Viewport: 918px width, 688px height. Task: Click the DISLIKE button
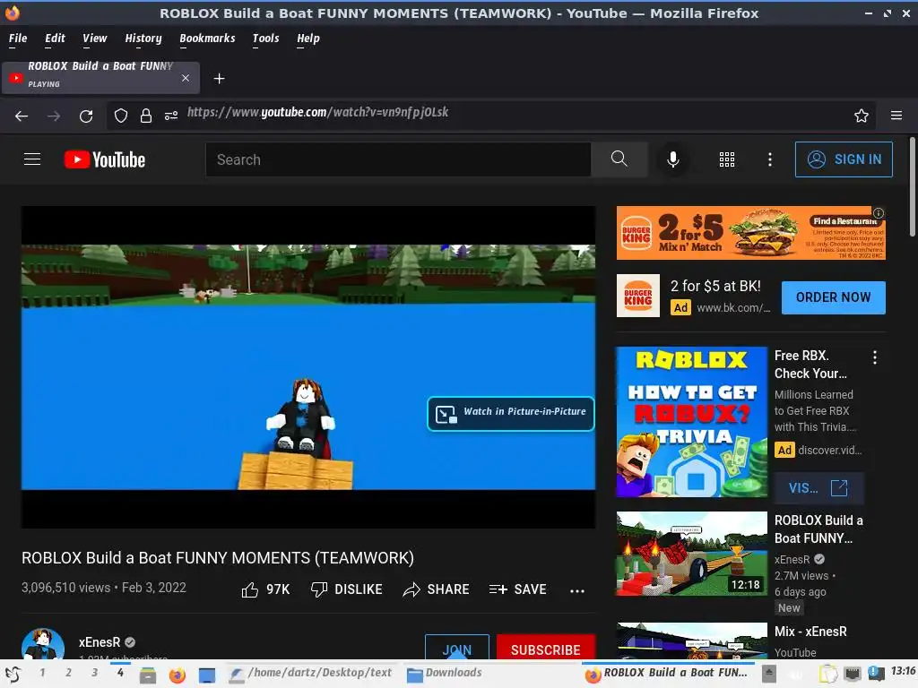pyautogui.click(x=347, y=589)
